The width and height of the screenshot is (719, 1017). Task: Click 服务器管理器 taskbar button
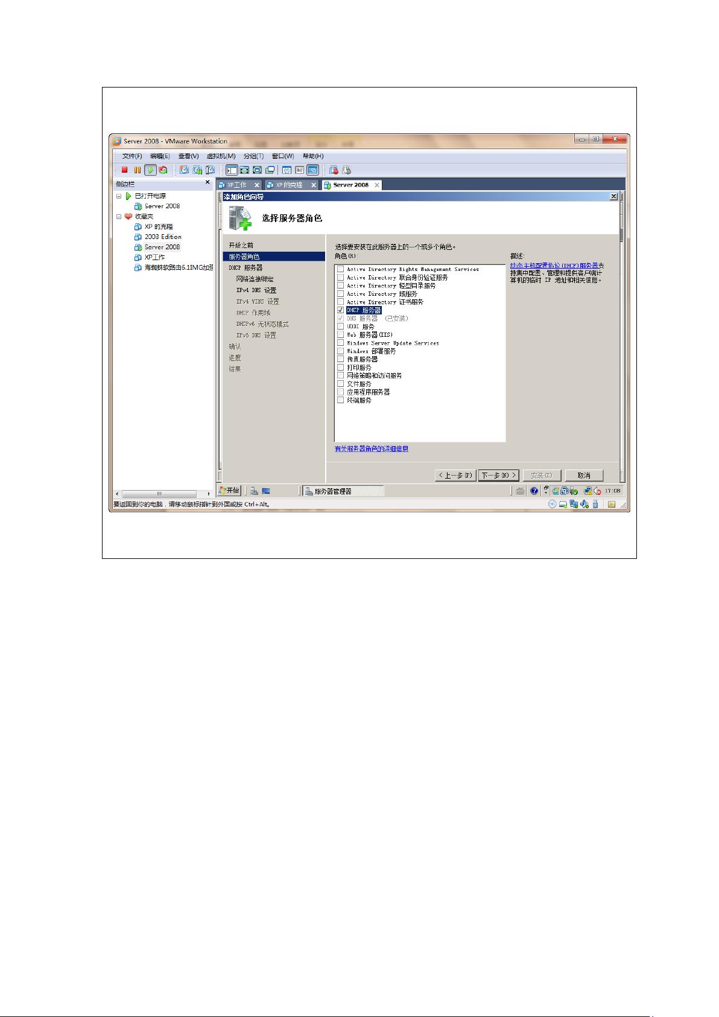343,491
